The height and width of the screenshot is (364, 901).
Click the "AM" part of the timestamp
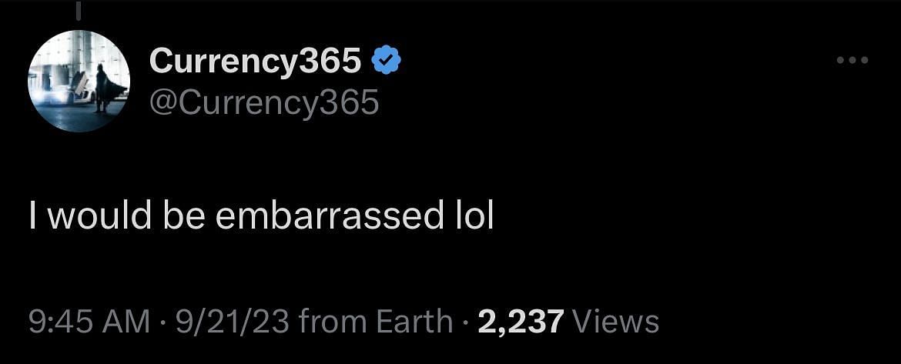tap(126, 322)
